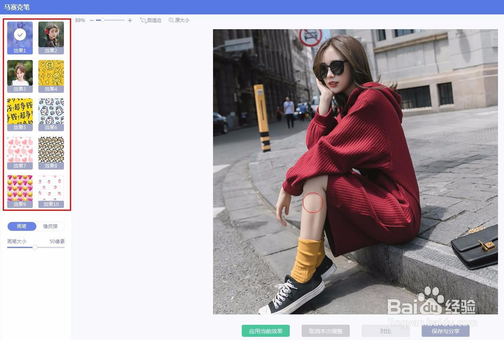Click the 50像素 brush size value
This screenshot has width=504, height=340.
tap(57, 241)
